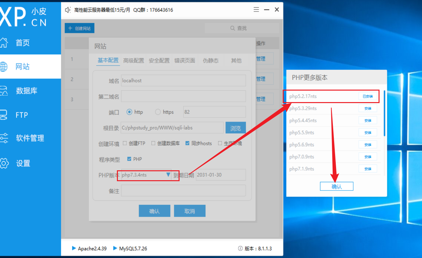Click the port number field showing 82
This screenshot has width=422, height=258.
215,112
